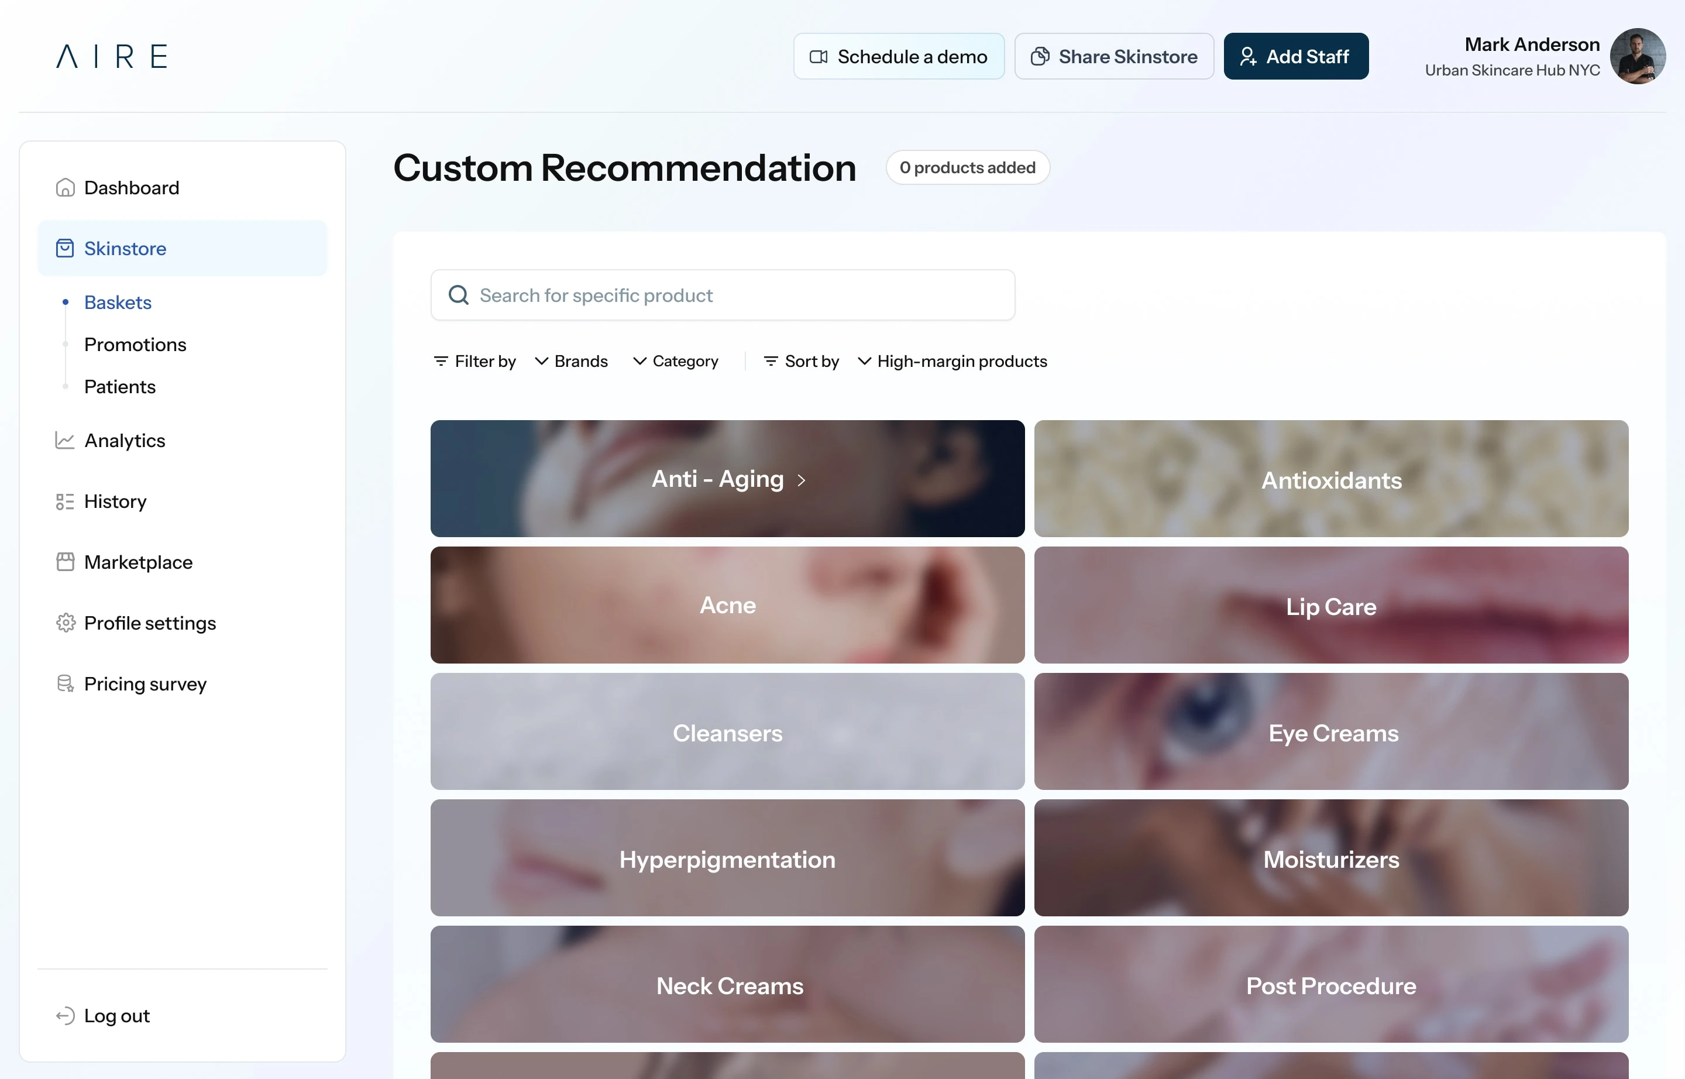Screen dimensions: 1685x1079
Task: Open Mark Anderson's profile avatar
Action: 1638,56
